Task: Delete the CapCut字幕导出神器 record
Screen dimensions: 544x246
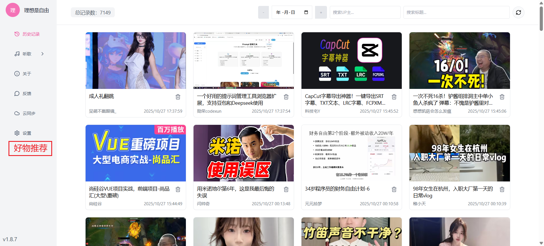Action: [x=394, y=97]
